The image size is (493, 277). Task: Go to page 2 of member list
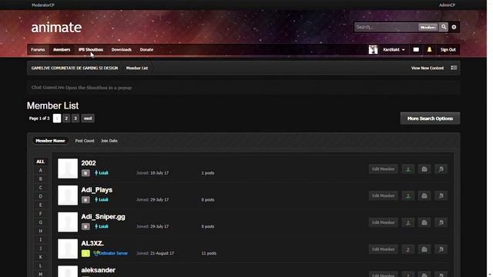pyautogui.click(x=66, y=118)
